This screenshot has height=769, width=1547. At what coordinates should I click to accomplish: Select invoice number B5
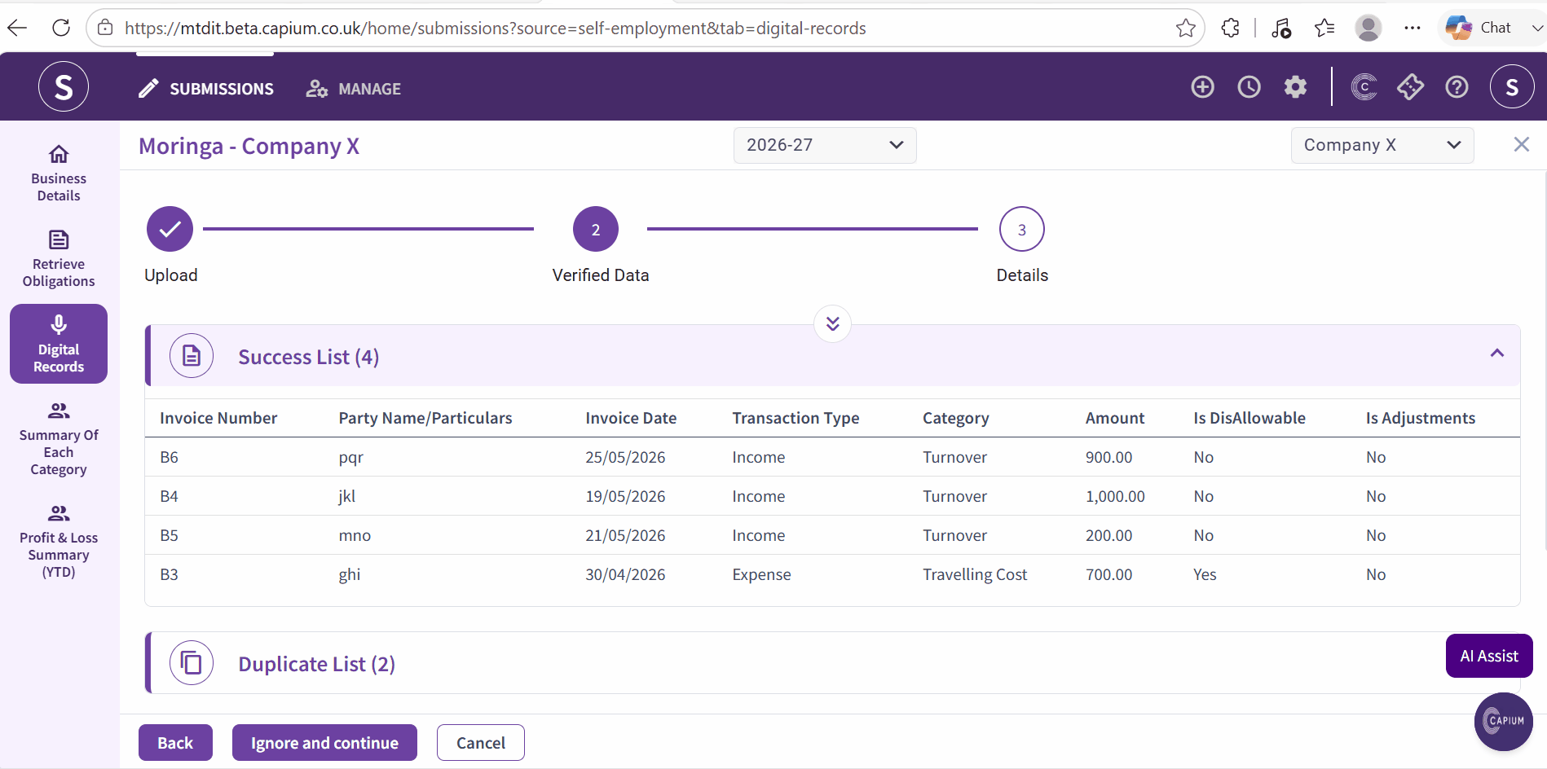click(169, 535)
